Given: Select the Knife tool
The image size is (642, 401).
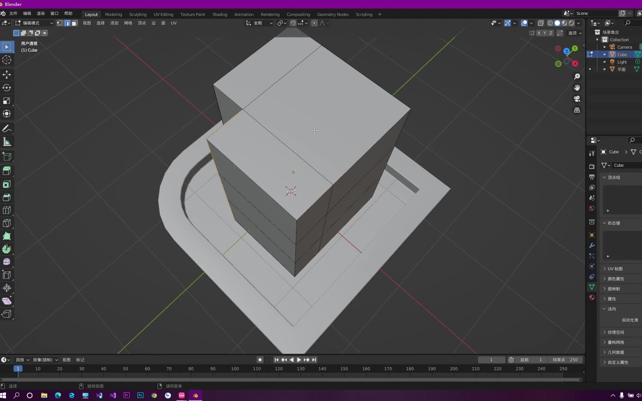Looking at the screenshot, I should coord(7,223).
